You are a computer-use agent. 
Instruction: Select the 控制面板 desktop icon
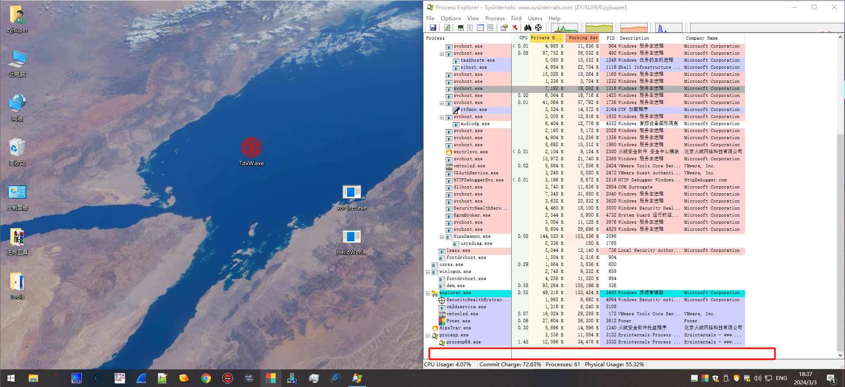pos(17,197)
